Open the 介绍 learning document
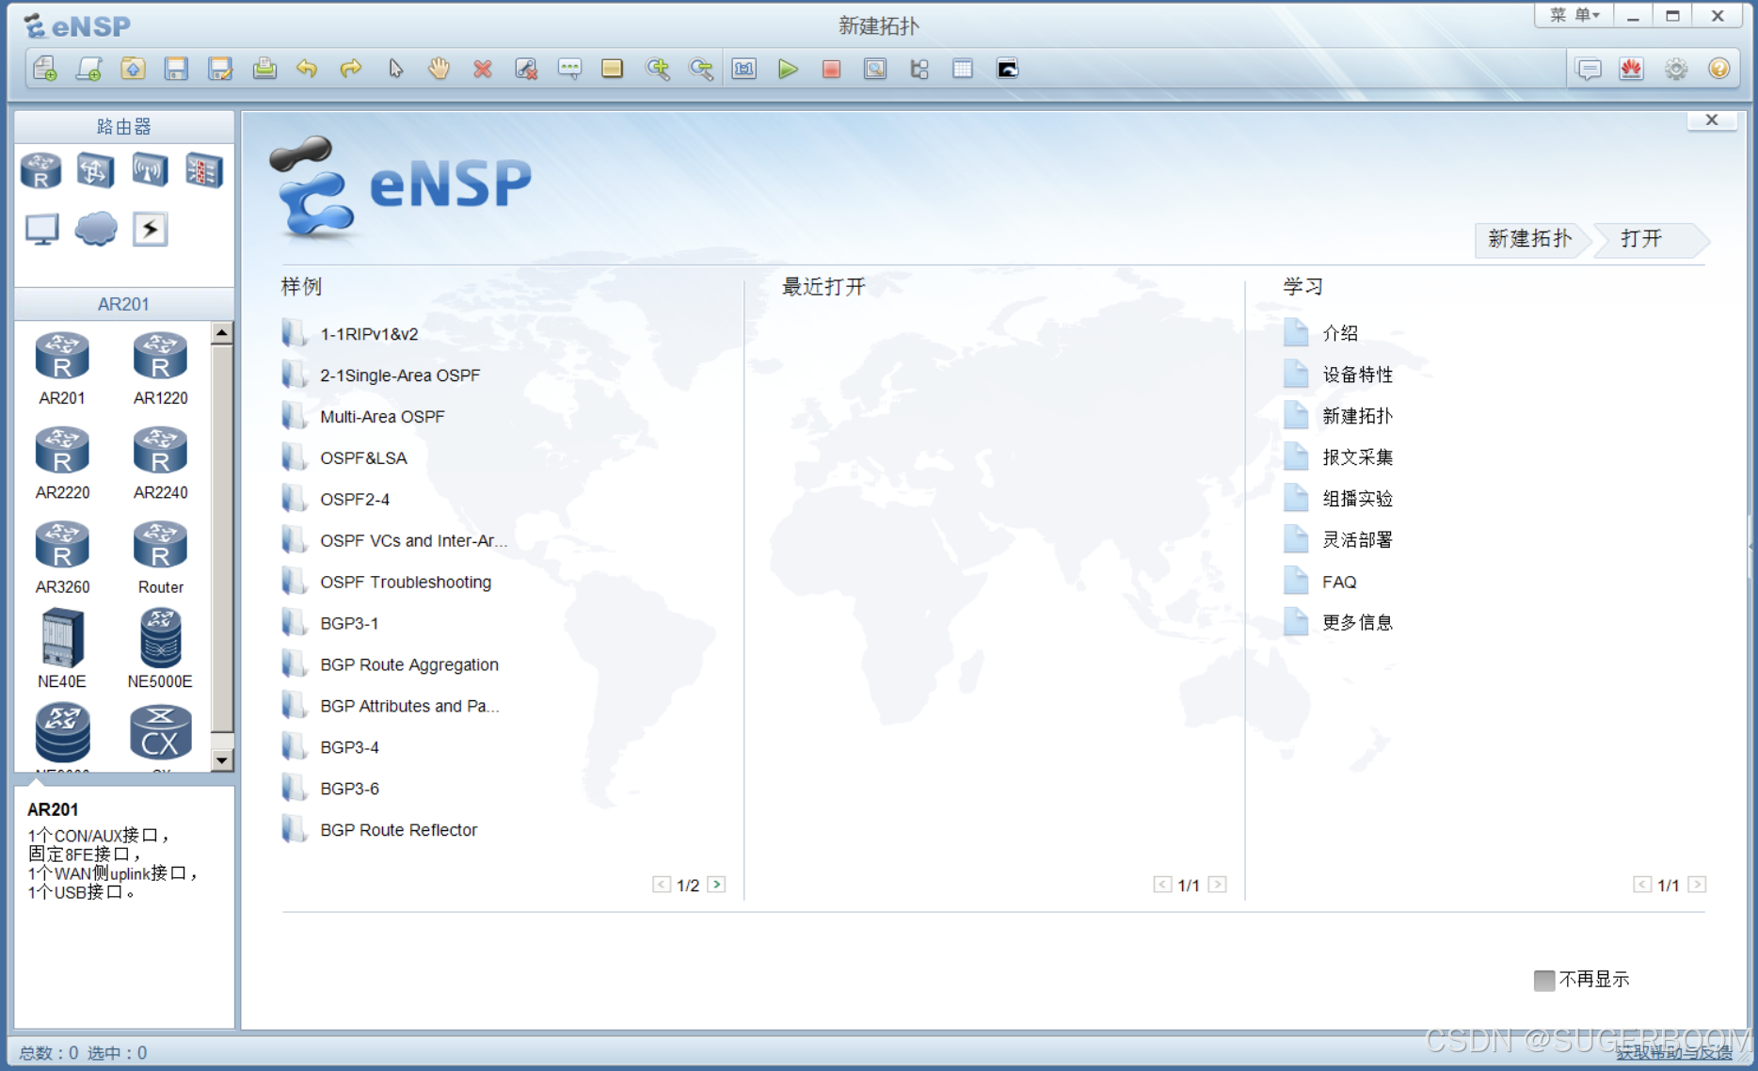 click(1339, 333)
